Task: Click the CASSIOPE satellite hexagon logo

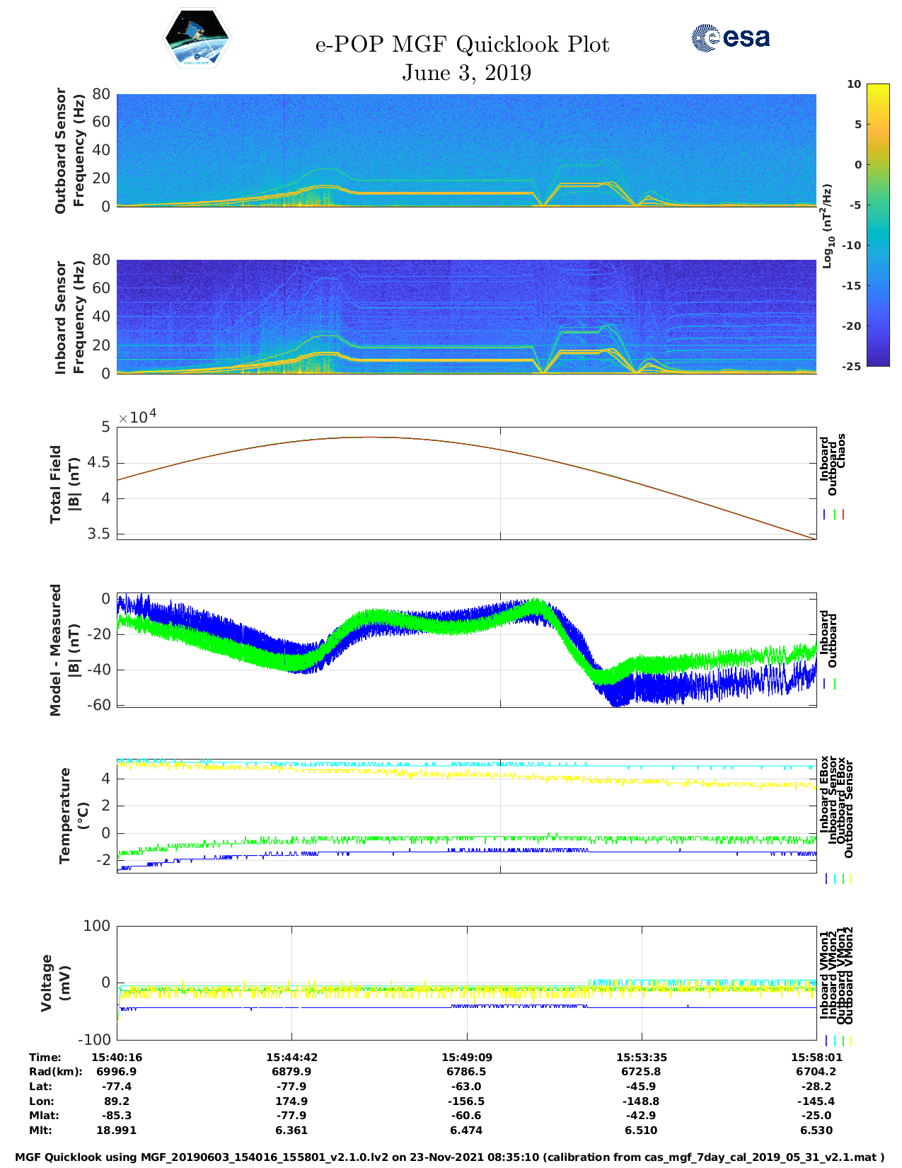Action: point(197,38)
